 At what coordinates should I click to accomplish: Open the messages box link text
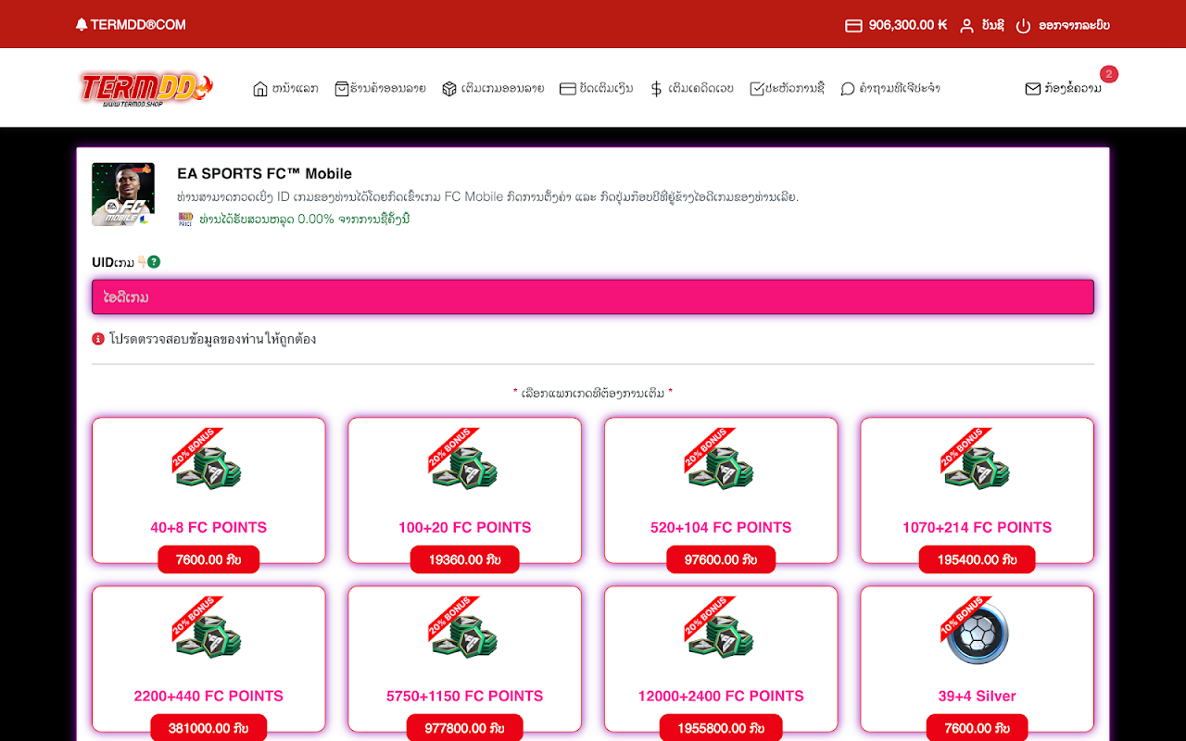1073,89
